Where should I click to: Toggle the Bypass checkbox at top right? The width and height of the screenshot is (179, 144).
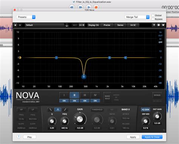153,19
